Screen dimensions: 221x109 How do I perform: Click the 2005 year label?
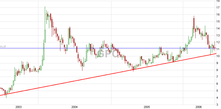click(147, 107)
